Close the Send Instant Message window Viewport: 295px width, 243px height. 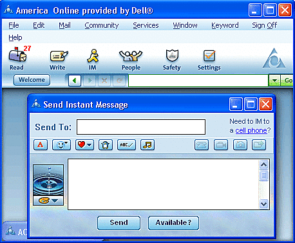265,104
